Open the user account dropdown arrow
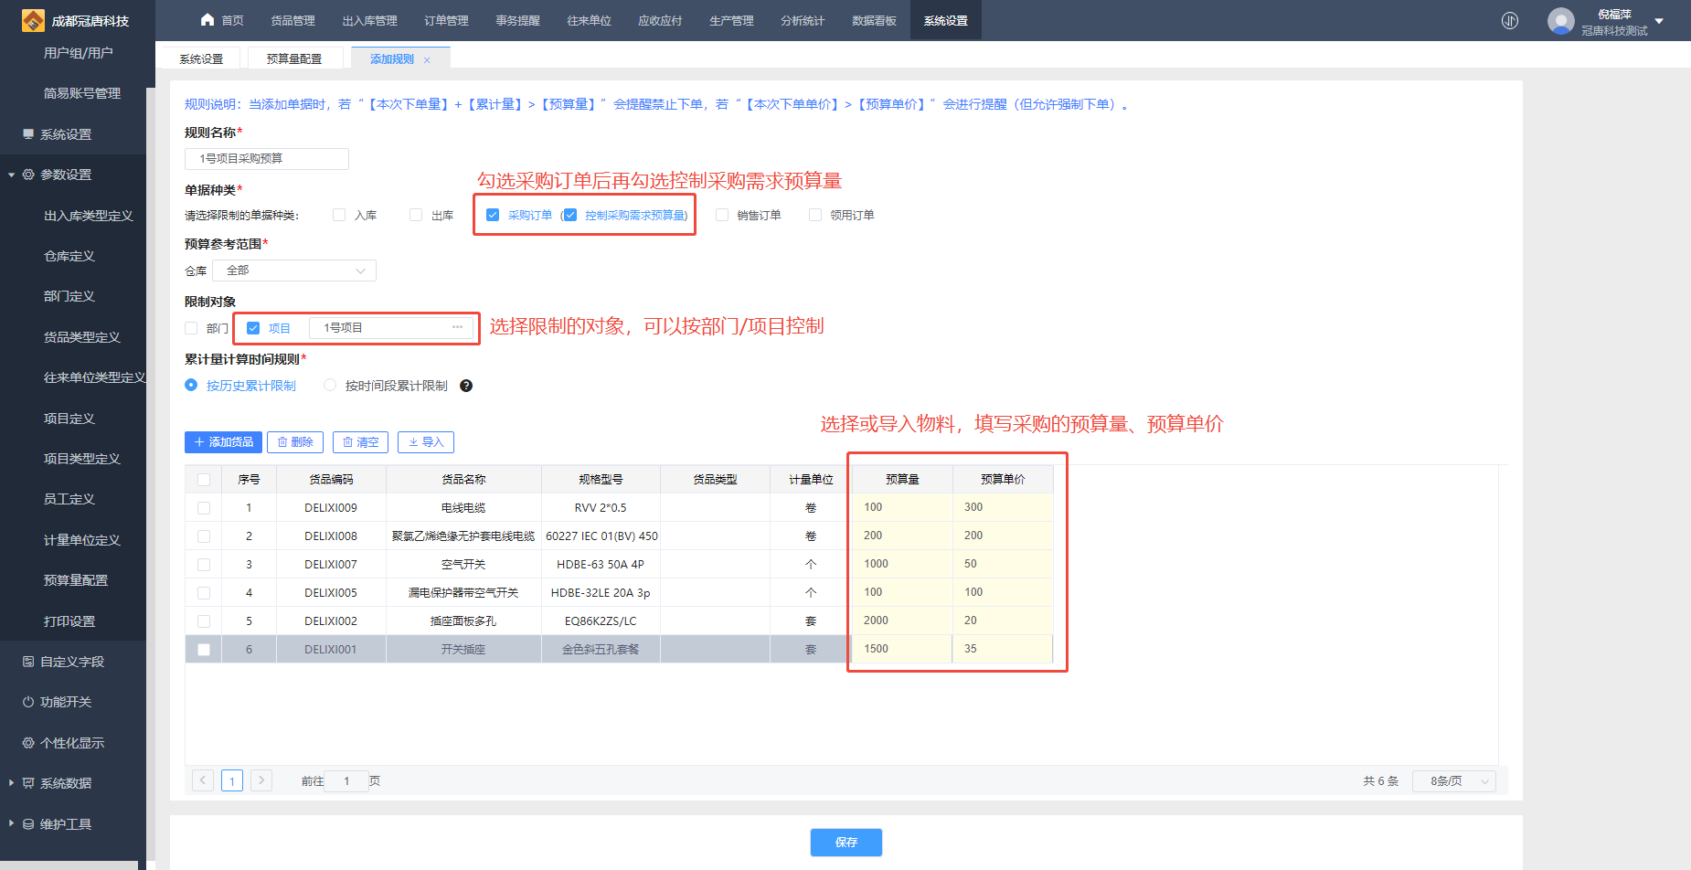The width and height of the screenshot is (1691, 870). (x=1659, y=21)
